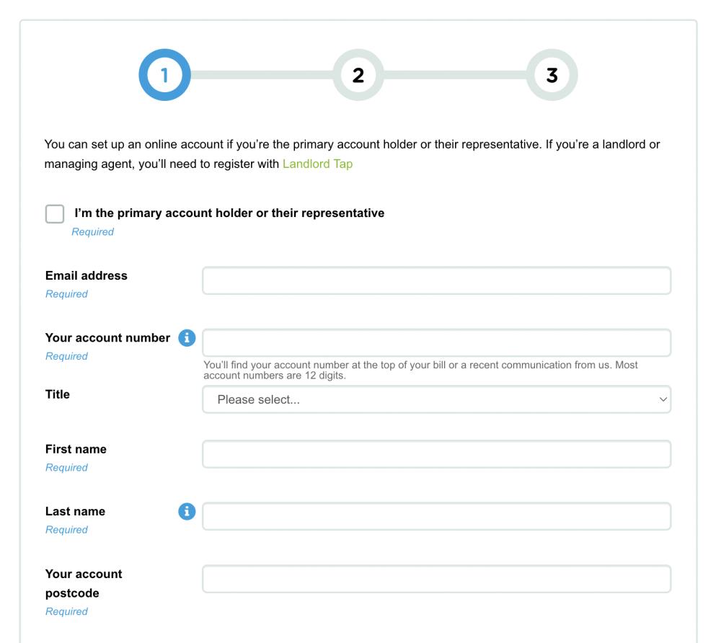Click the info icon beside Last name

(x=187, y=511)
